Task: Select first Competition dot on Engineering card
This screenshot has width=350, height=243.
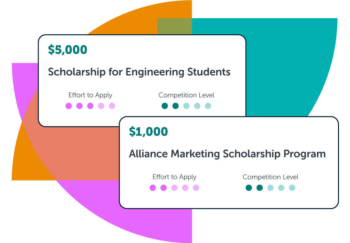Action: tap(165, 106)
